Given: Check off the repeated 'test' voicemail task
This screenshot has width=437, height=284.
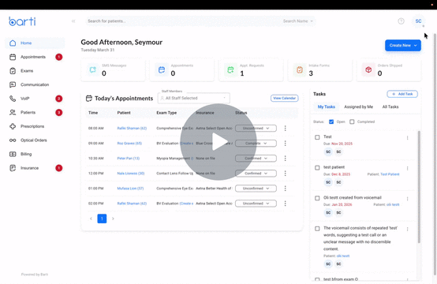Looking at the screenshot, I should click(317, 229).
